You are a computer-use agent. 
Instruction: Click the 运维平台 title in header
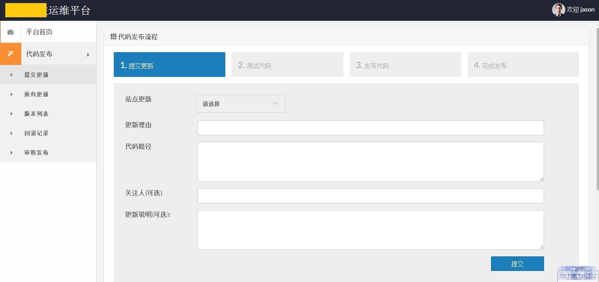point(69,10)
